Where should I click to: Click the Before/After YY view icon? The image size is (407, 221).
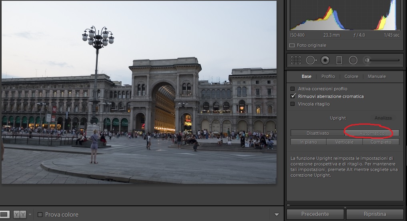pos(20,215)
